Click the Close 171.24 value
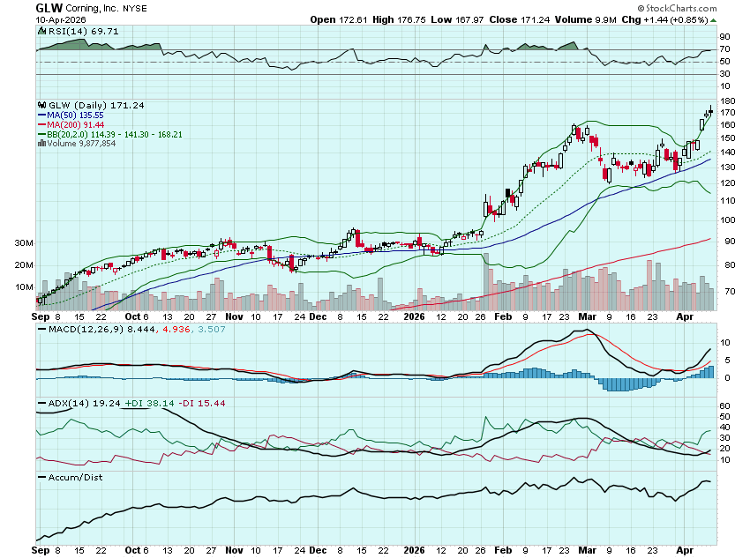 [x=519, y=20]
